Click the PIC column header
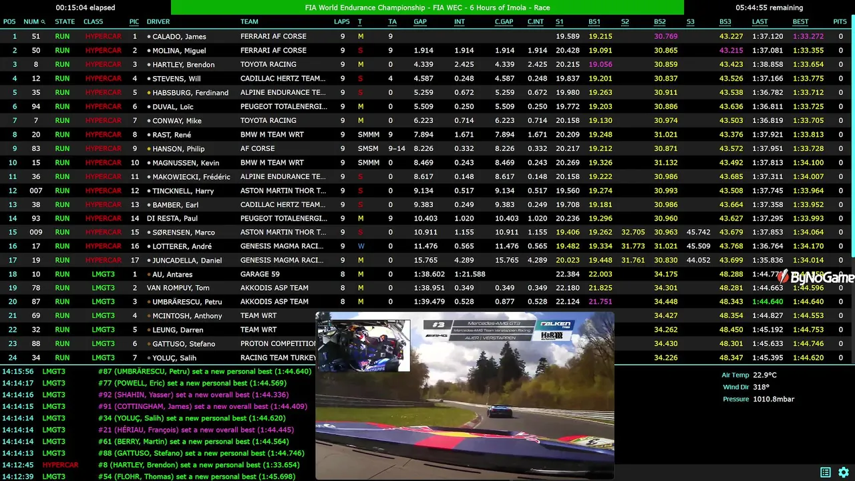855x481 pixels. pyautogui.click(x=134, y=22)
